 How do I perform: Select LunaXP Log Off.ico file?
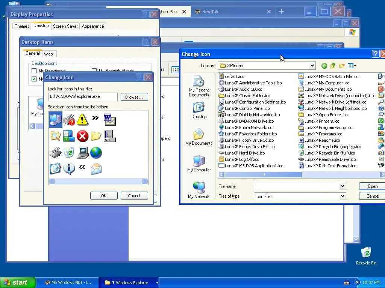[239, 159]
